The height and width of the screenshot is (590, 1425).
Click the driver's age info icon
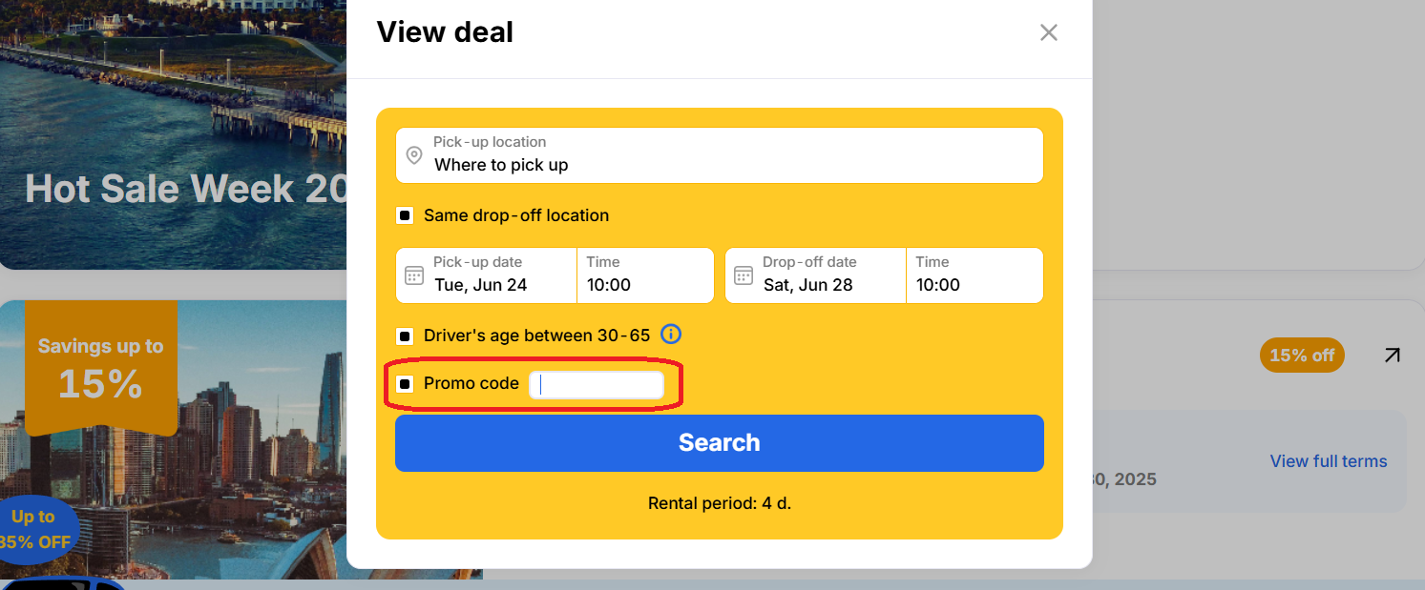click(671, 335)
